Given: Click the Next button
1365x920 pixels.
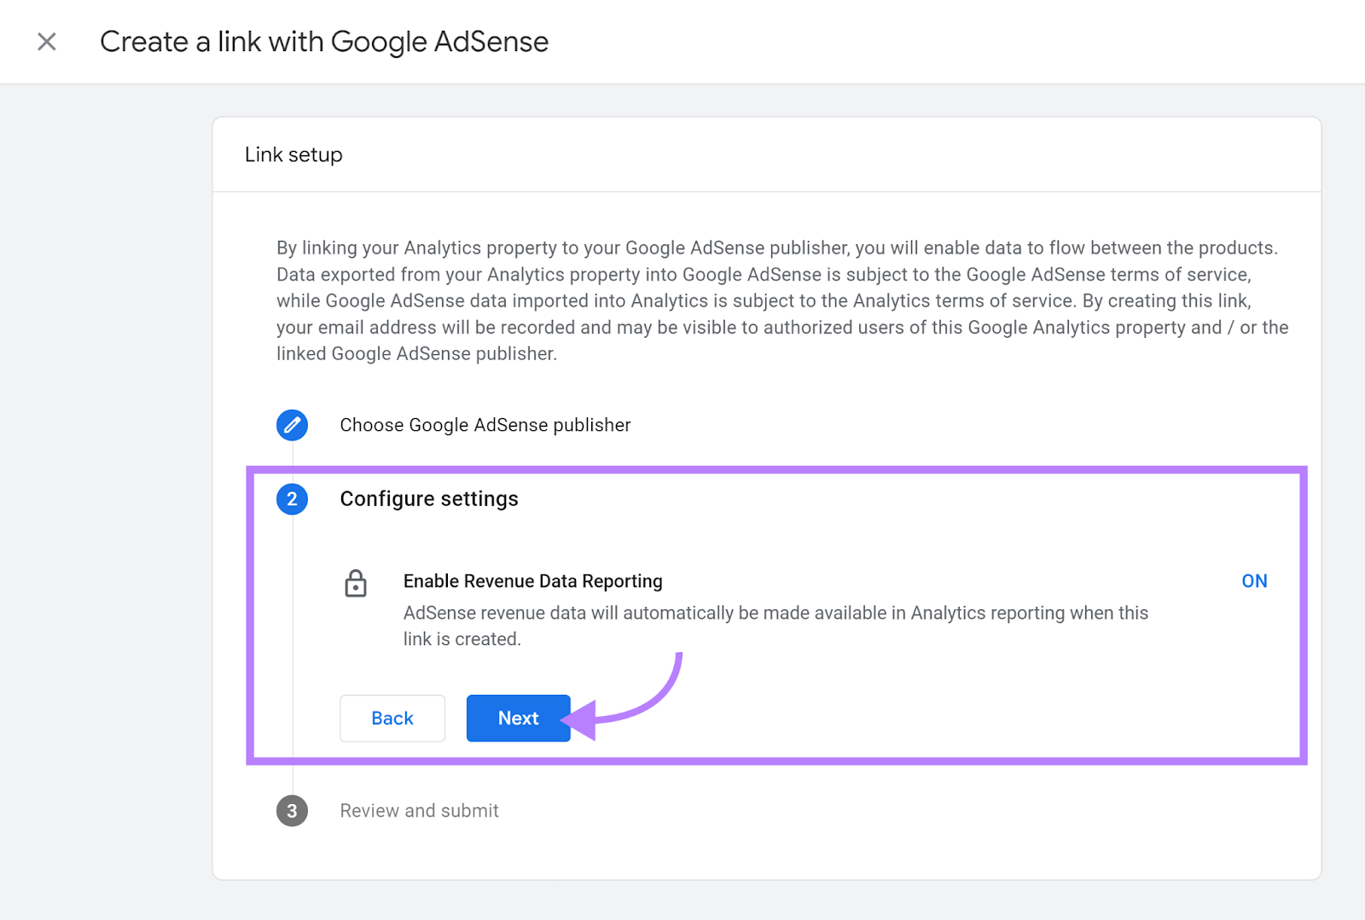Looking at the screenshot, I should click(x=518, y=718).
